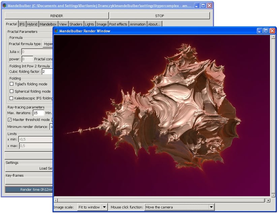The width and height of the screenshot is (279, 213).
Task: Click the right arrow of the horizontal scrollbar
Action: [x=268, y=200]
